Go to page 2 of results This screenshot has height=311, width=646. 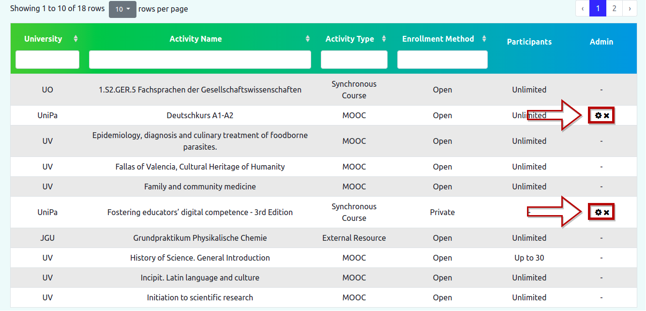point(614,8)
